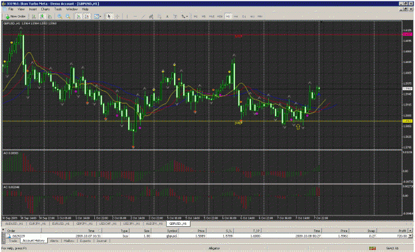Select the active GBPUSD,H1 chart tab
Image resolution: width=415 pixels, height=252 pixels.
pyautogui.click(x=178, y=223)
